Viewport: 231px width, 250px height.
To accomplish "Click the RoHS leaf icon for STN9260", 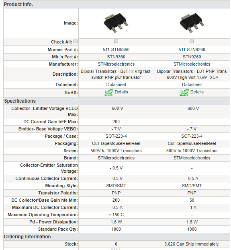I will pyautogui.click(x=184, y=93).
